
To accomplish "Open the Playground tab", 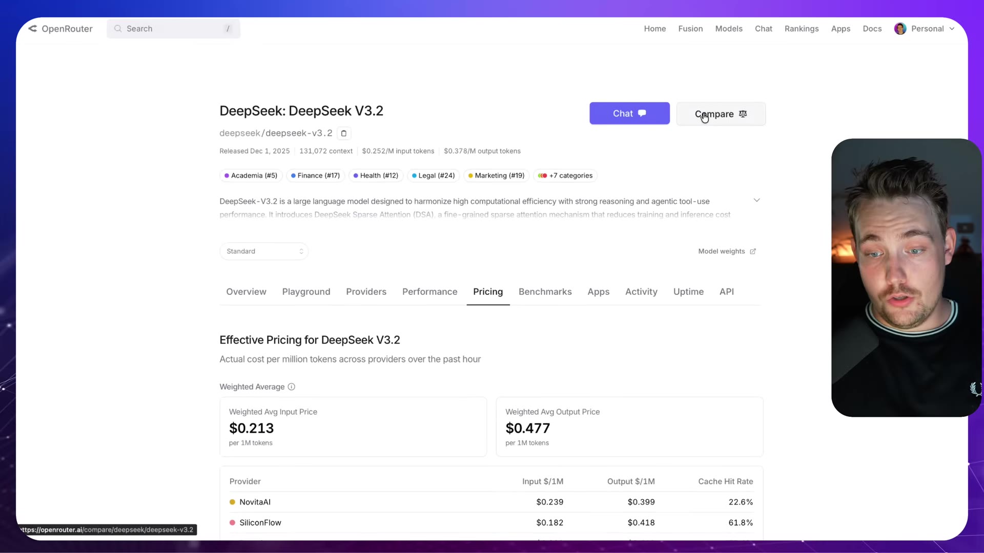I will 306,292.
